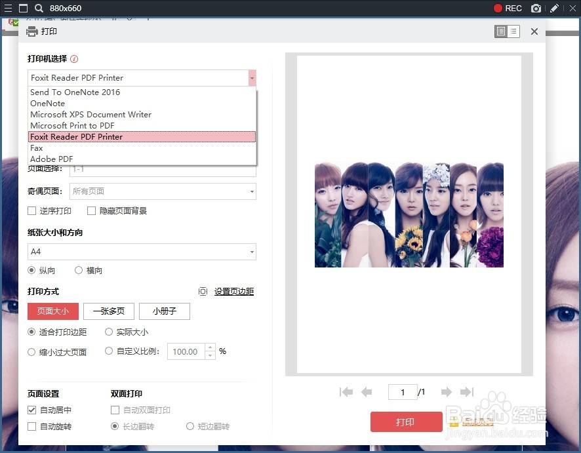Click the printer icon beside the 打印 title
The image size is (581, 453).
31,31
